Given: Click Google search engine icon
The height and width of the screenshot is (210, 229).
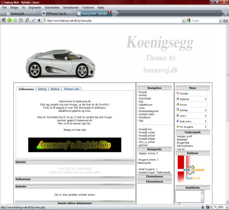Looking at the screenshot, I should pos(189,21).
